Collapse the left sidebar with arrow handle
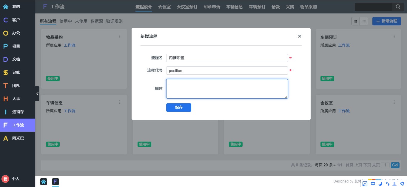 click(x=37, y=94)
